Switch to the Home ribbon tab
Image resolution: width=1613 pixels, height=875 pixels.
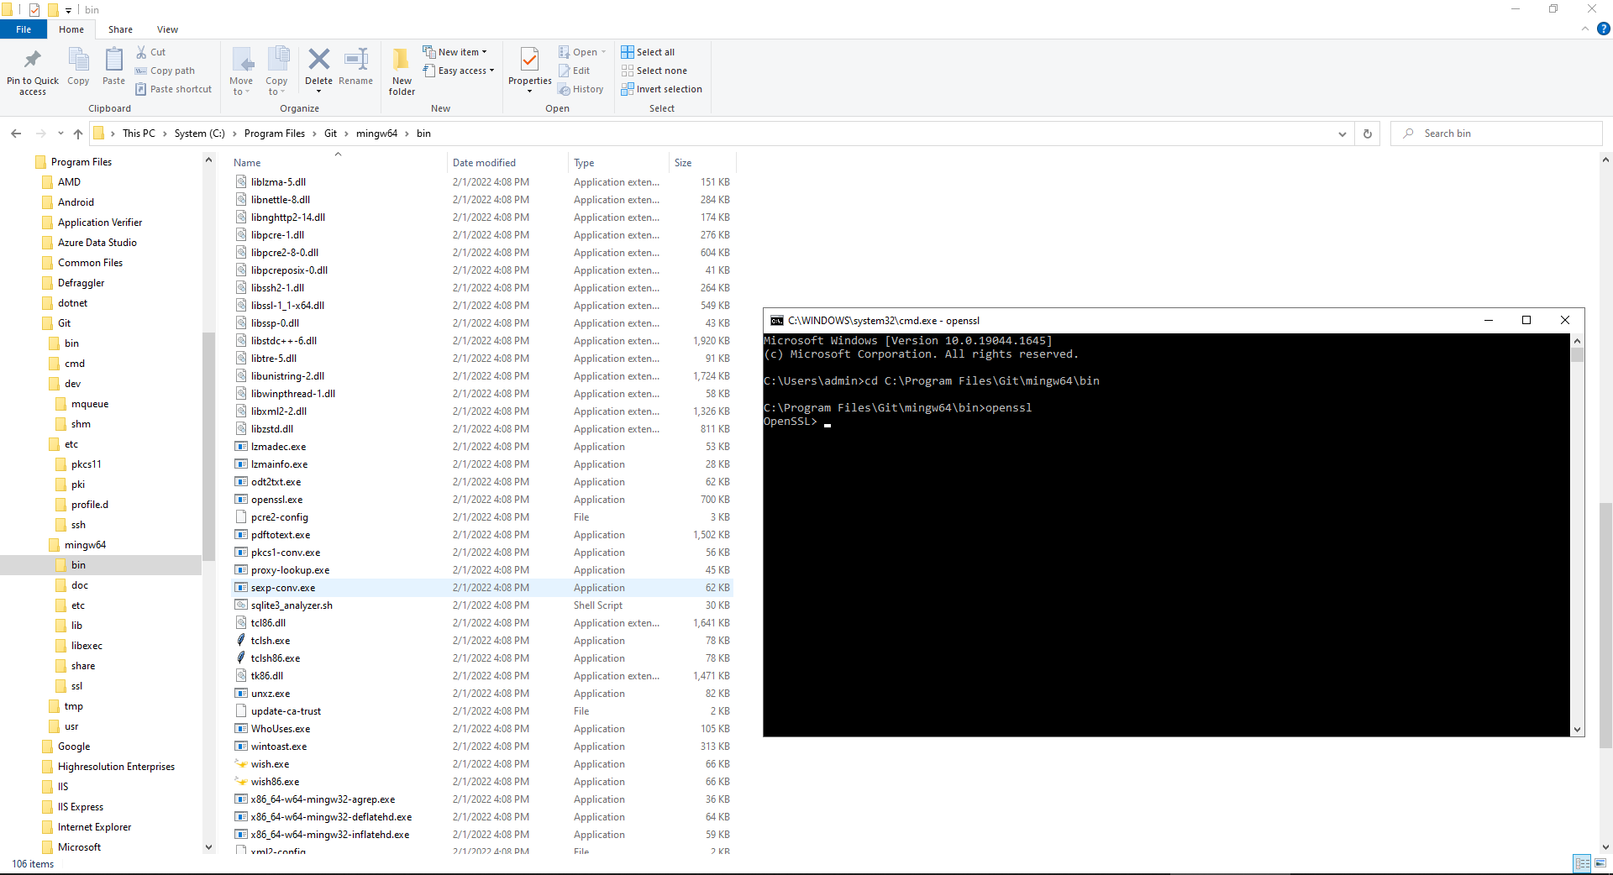(x=71, y=29)
